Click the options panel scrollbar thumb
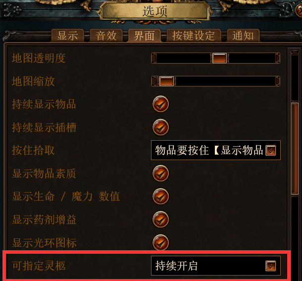This screenshot has height=281, width=302. [295, 149]
